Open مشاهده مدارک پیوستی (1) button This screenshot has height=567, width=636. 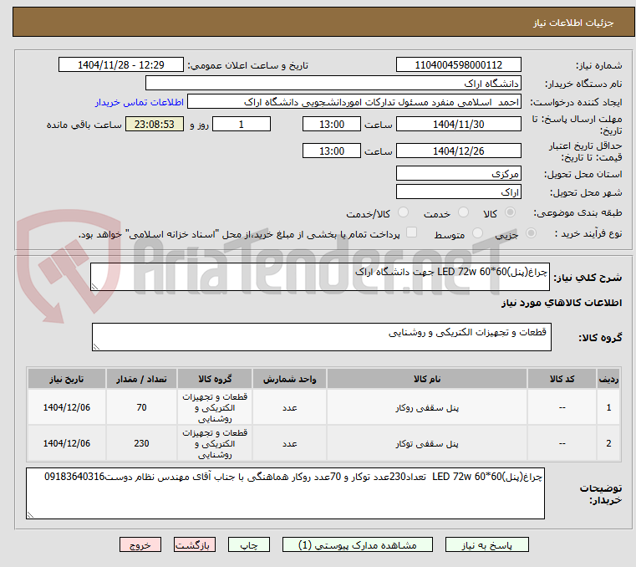pyautogui.click(x=358, y=544)
